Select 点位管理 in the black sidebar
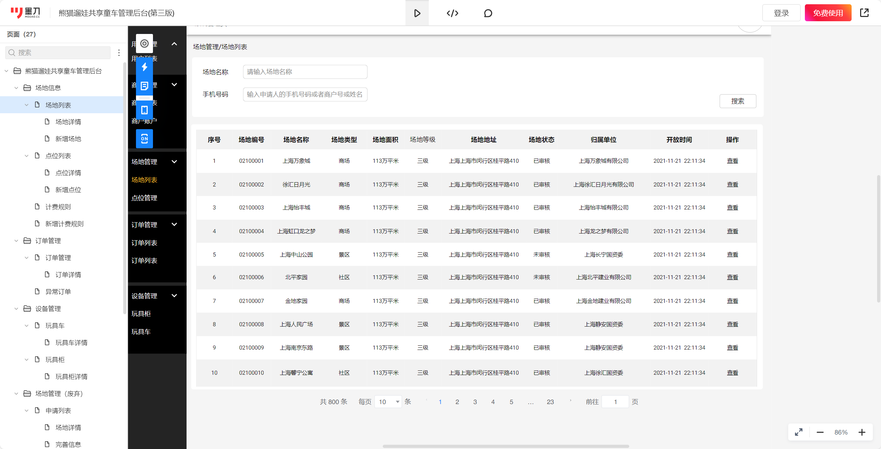Viewport: 881px width, 449px height. click(144, 198)
